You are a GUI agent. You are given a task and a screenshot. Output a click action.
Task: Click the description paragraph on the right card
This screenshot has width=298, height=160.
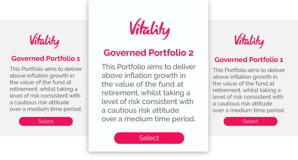pyautogui.click(x=249, y=90)
